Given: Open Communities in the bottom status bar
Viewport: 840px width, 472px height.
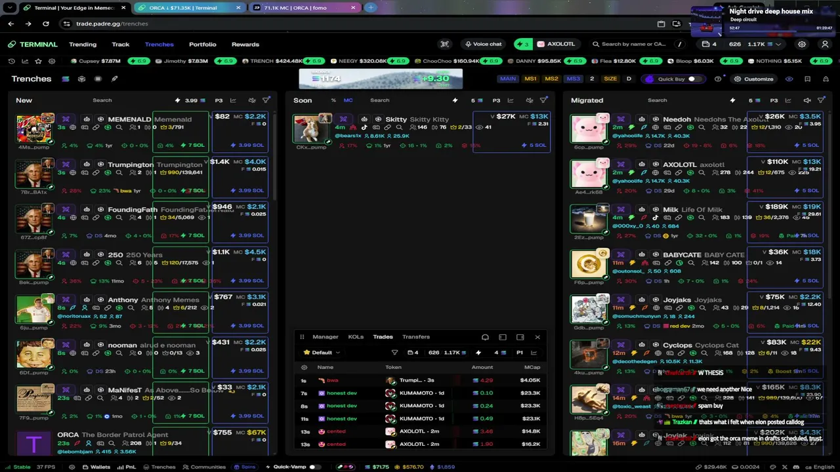Looking at the screenshot, I should coord(203,467).
